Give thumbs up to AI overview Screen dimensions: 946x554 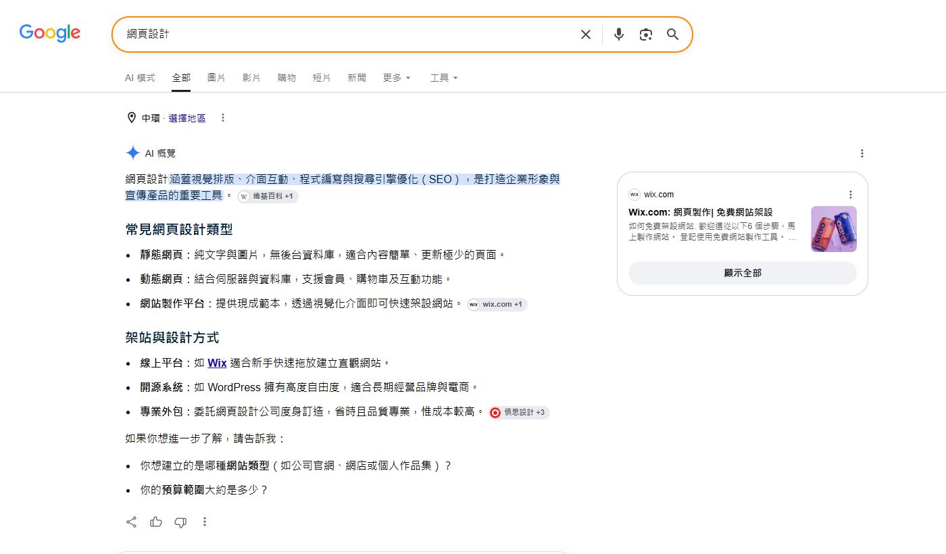[x=156, y=522]
